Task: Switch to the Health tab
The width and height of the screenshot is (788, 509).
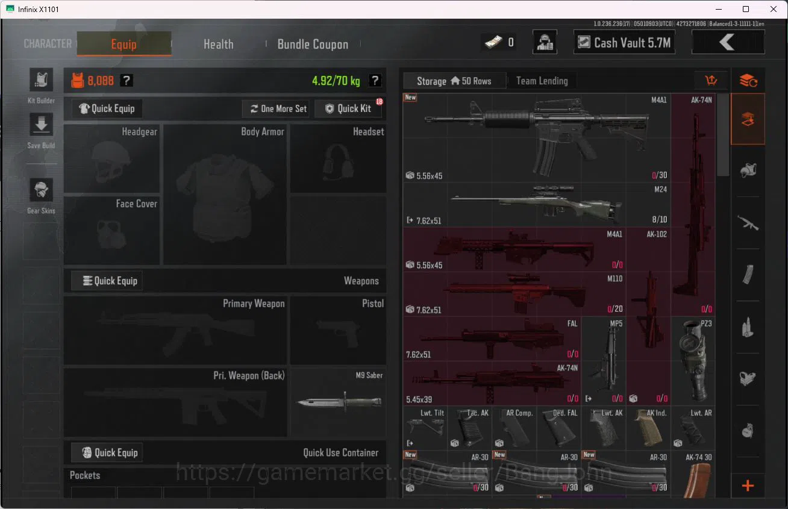Action: (x=218, y=44)
